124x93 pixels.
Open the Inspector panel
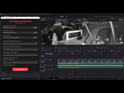pyautogui.click(x=117, y=16)
